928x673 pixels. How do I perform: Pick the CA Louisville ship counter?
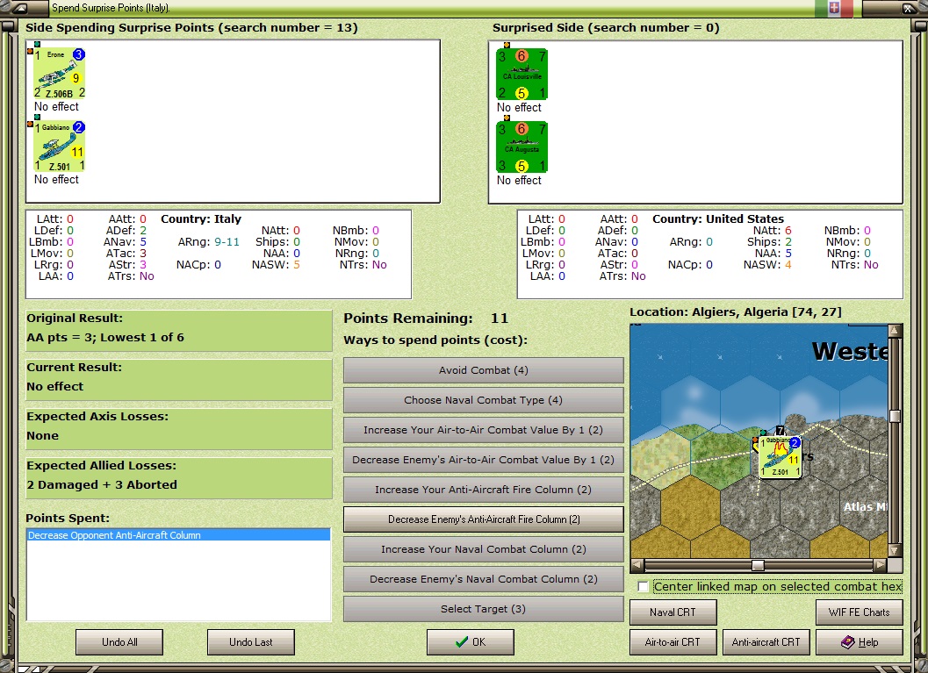pyautogui.click(x=522, y=74)
